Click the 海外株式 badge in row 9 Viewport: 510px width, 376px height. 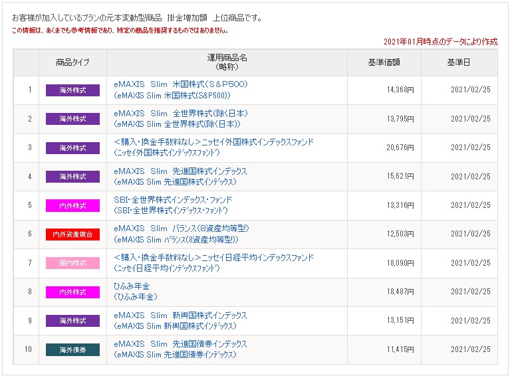point(72,321)
